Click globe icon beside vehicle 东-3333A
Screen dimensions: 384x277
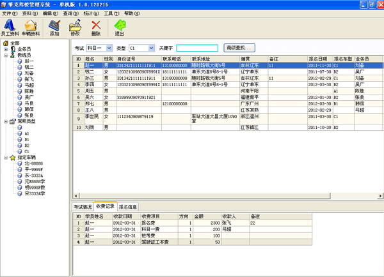point(20,176)
